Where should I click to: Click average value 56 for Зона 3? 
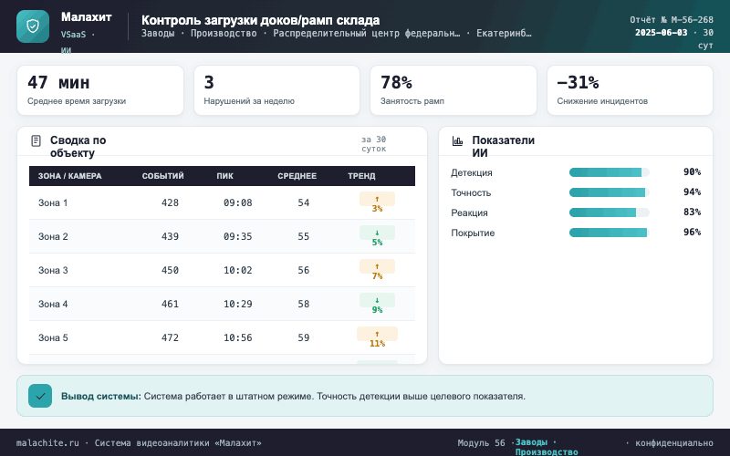304,270
